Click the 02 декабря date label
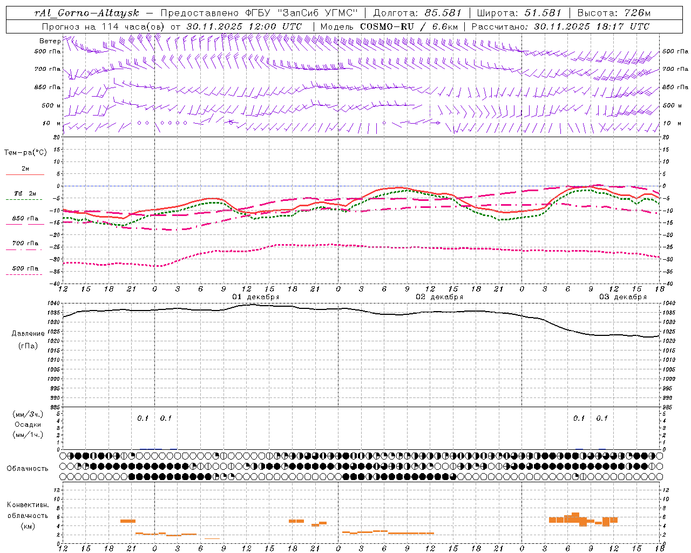The width and height of the screenshot is (691, 553). click(x=439, y=297)
